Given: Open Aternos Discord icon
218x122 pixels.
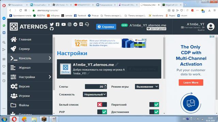Looking at the screenshot, I should tap(81, 24).
